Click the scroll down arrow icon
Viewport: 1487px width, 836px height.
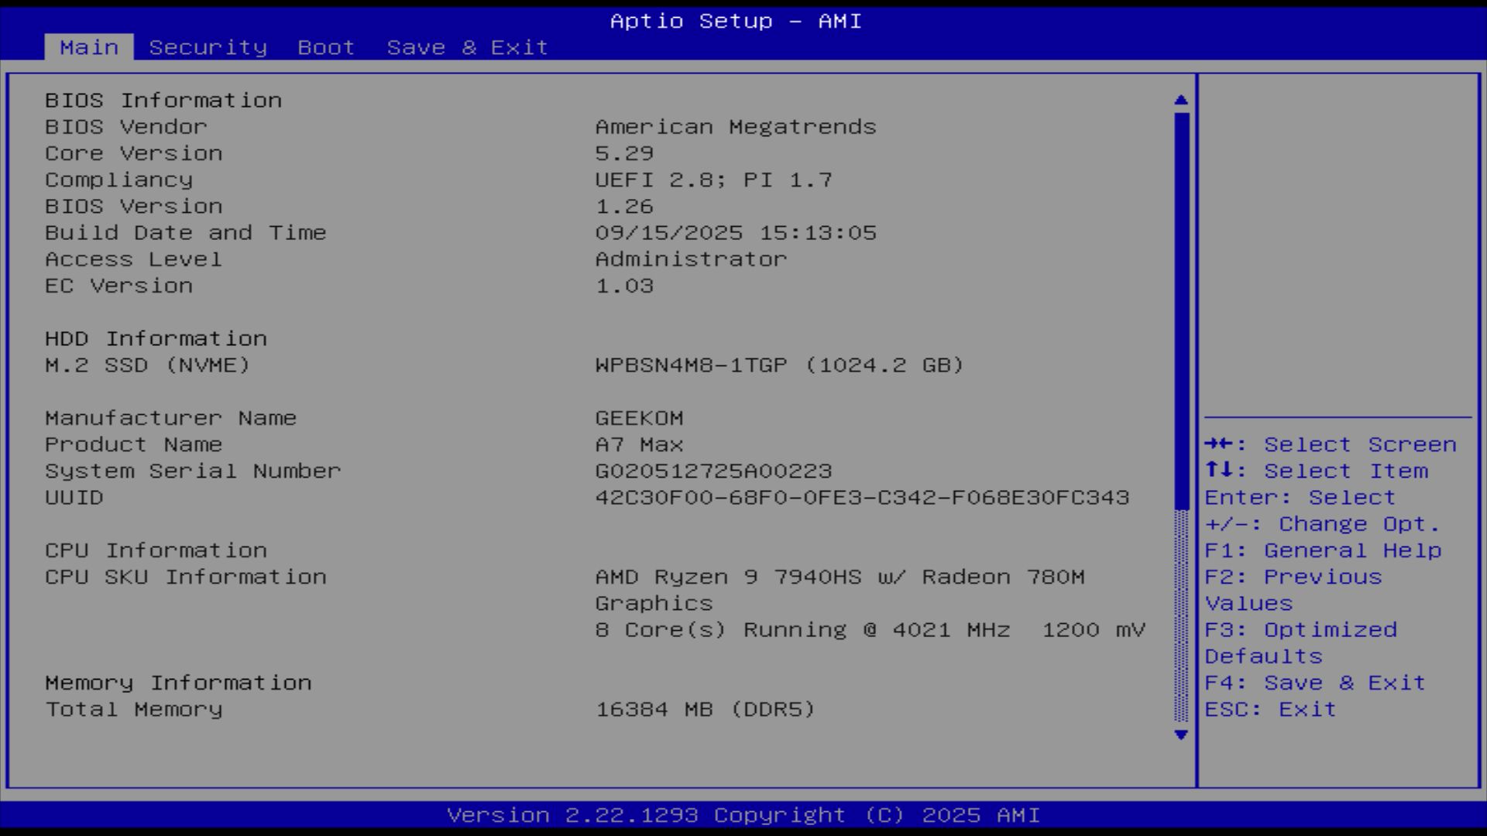coord(1180,735)
